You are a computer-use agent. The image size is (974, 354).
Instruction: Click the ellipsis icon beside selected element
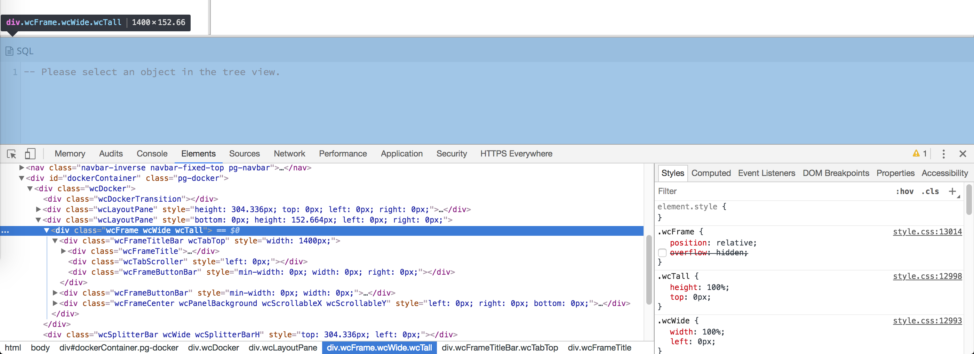[5, 231]
